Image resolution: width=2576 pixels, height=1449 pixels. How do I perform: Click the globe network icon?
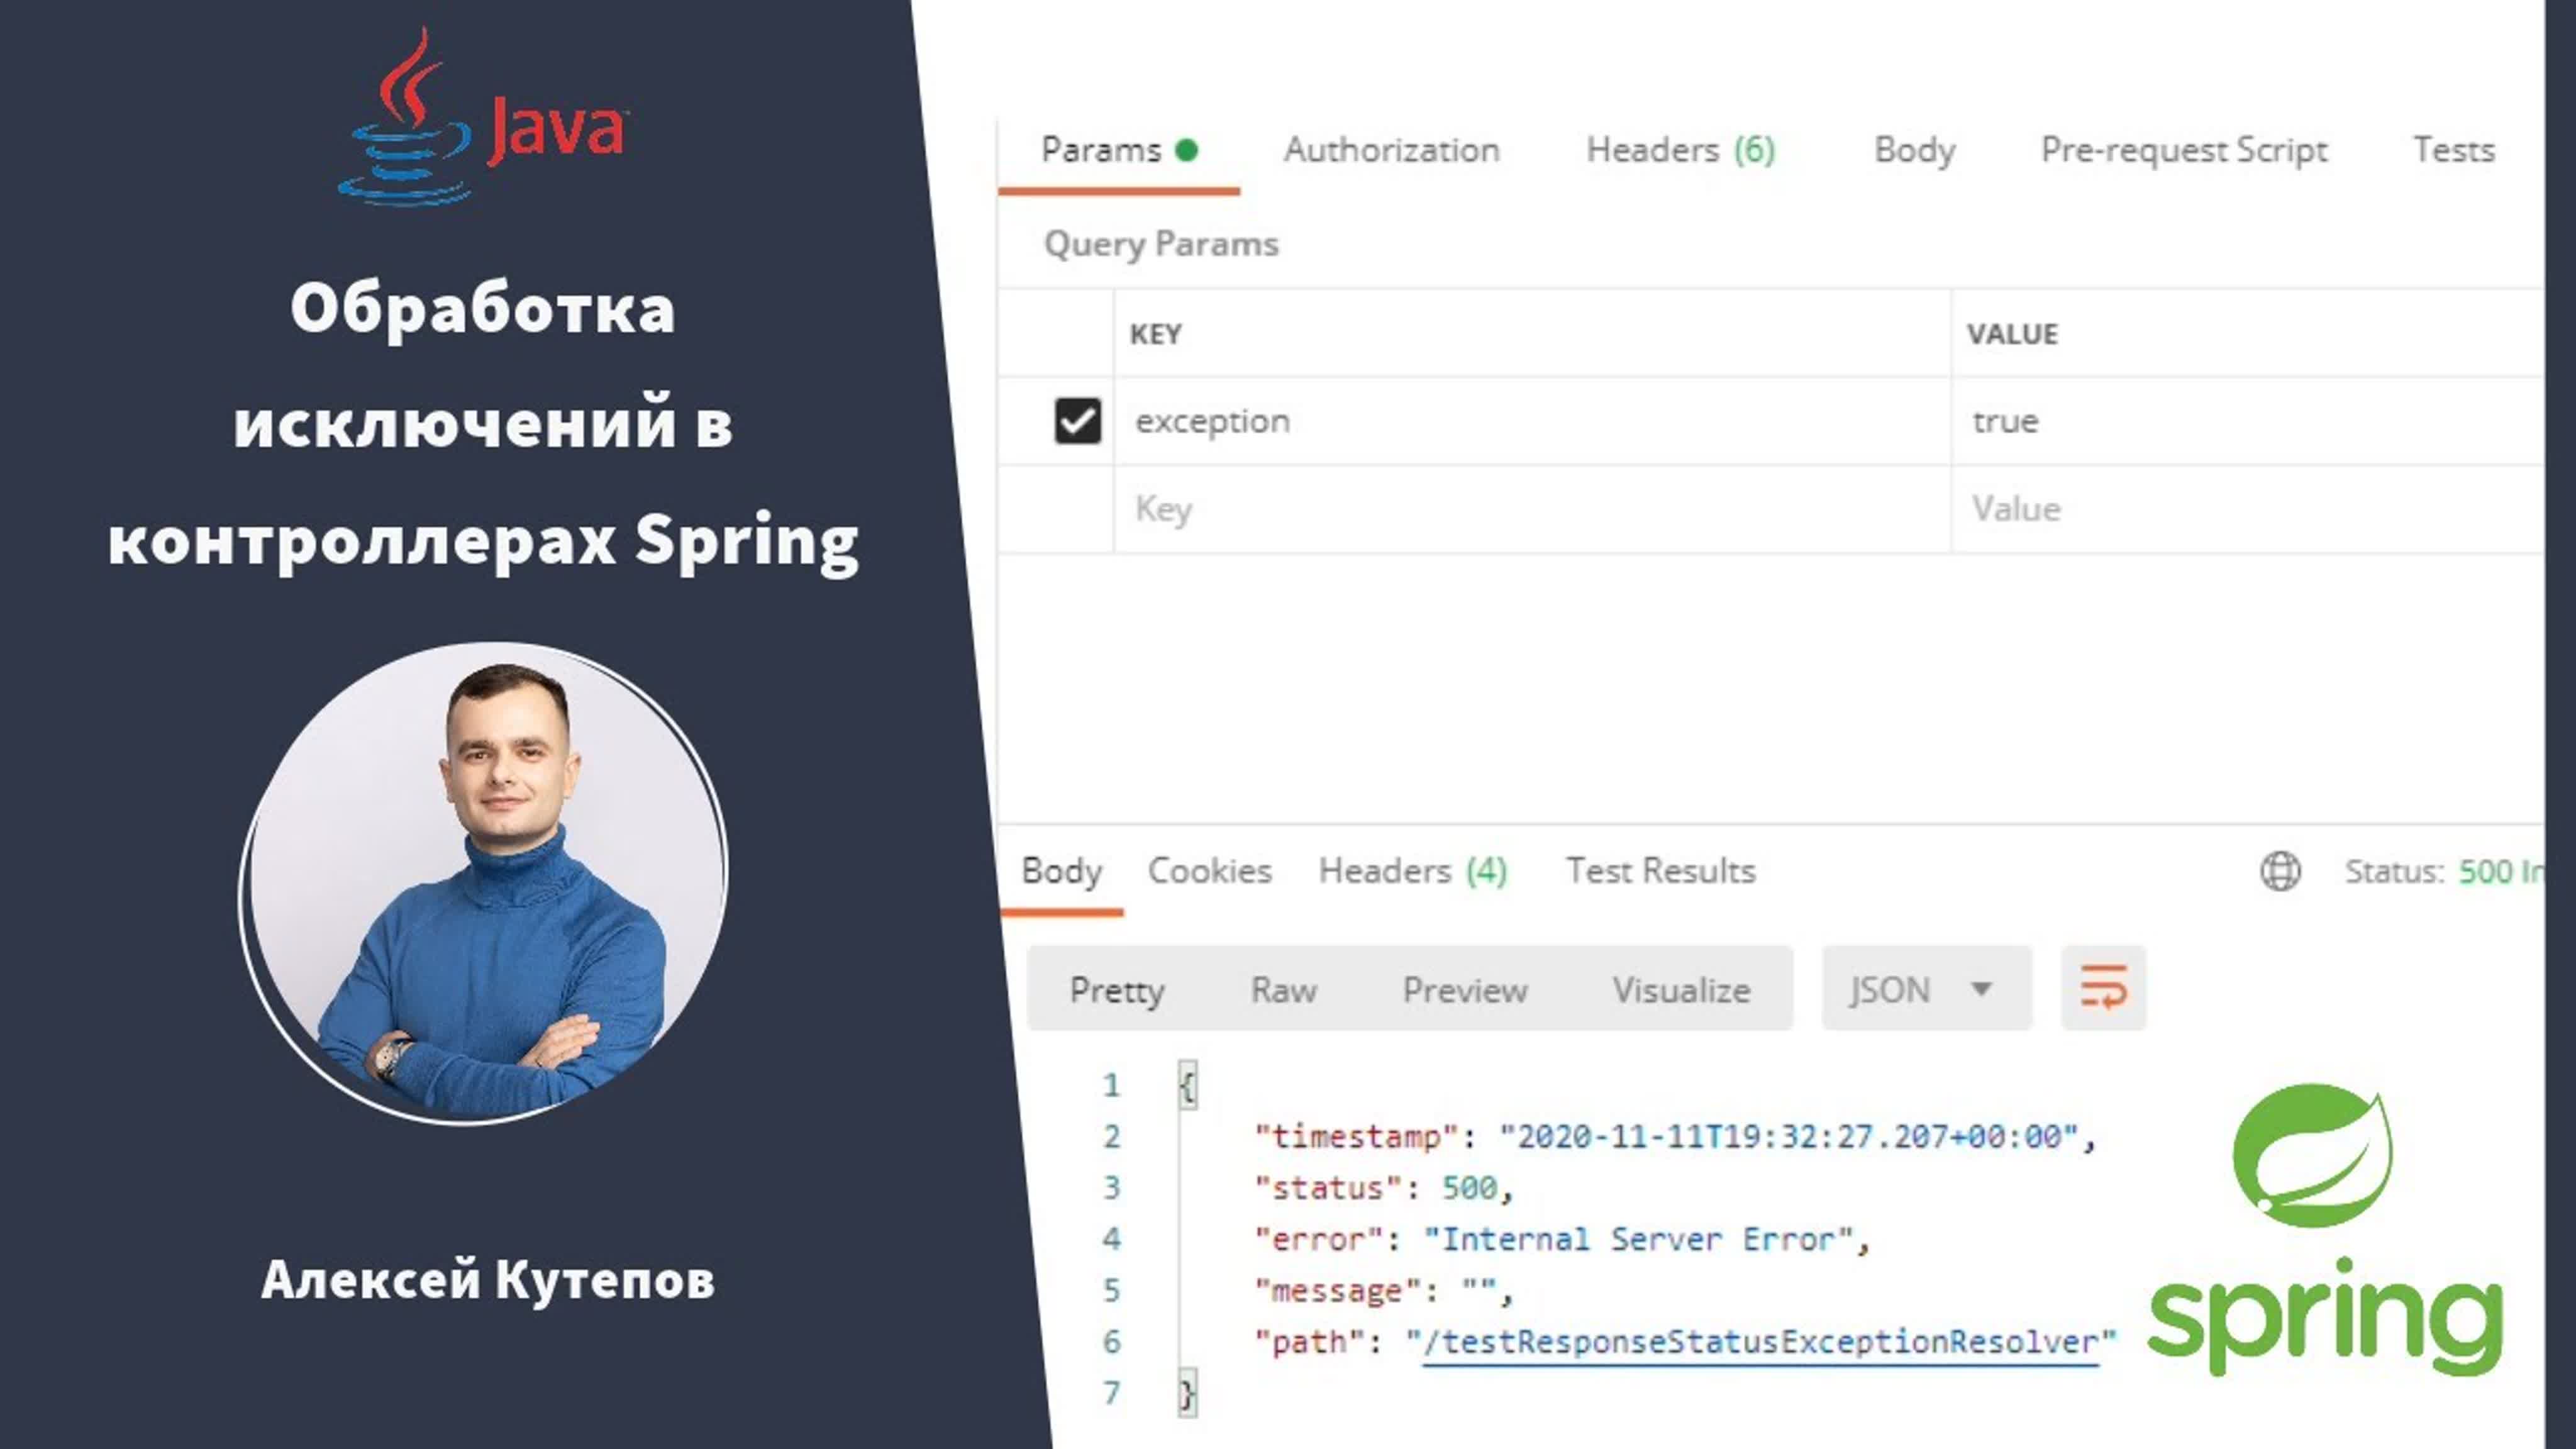pyautogui.click(x=2280, y=871)
